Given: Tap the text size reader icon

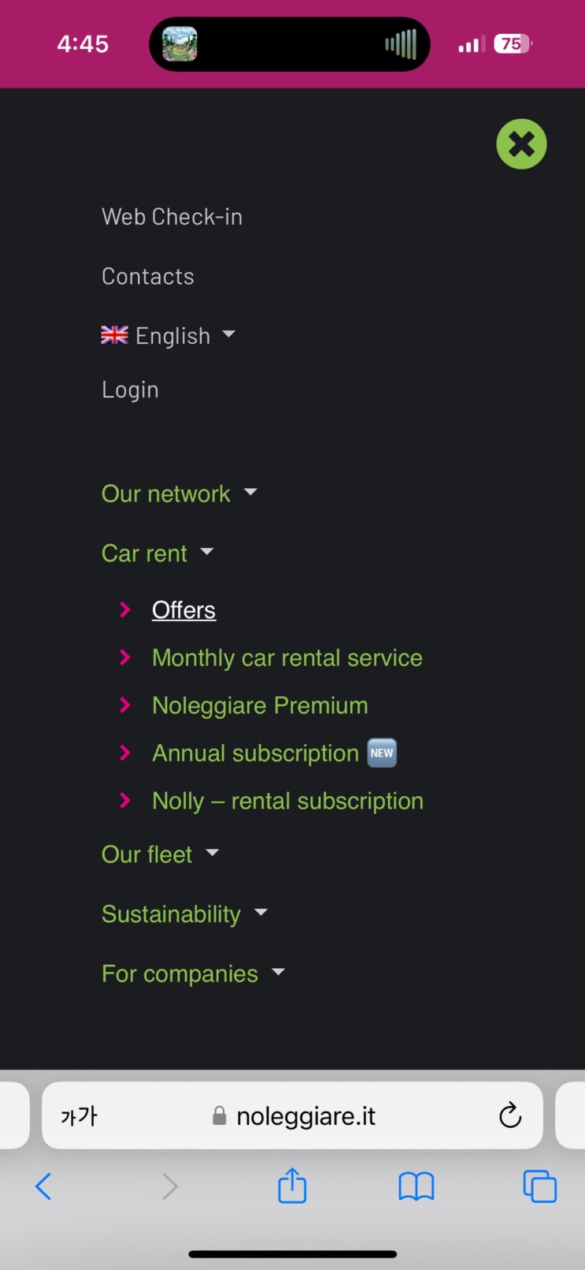Looking at the screenshot, I should 79,1115.
